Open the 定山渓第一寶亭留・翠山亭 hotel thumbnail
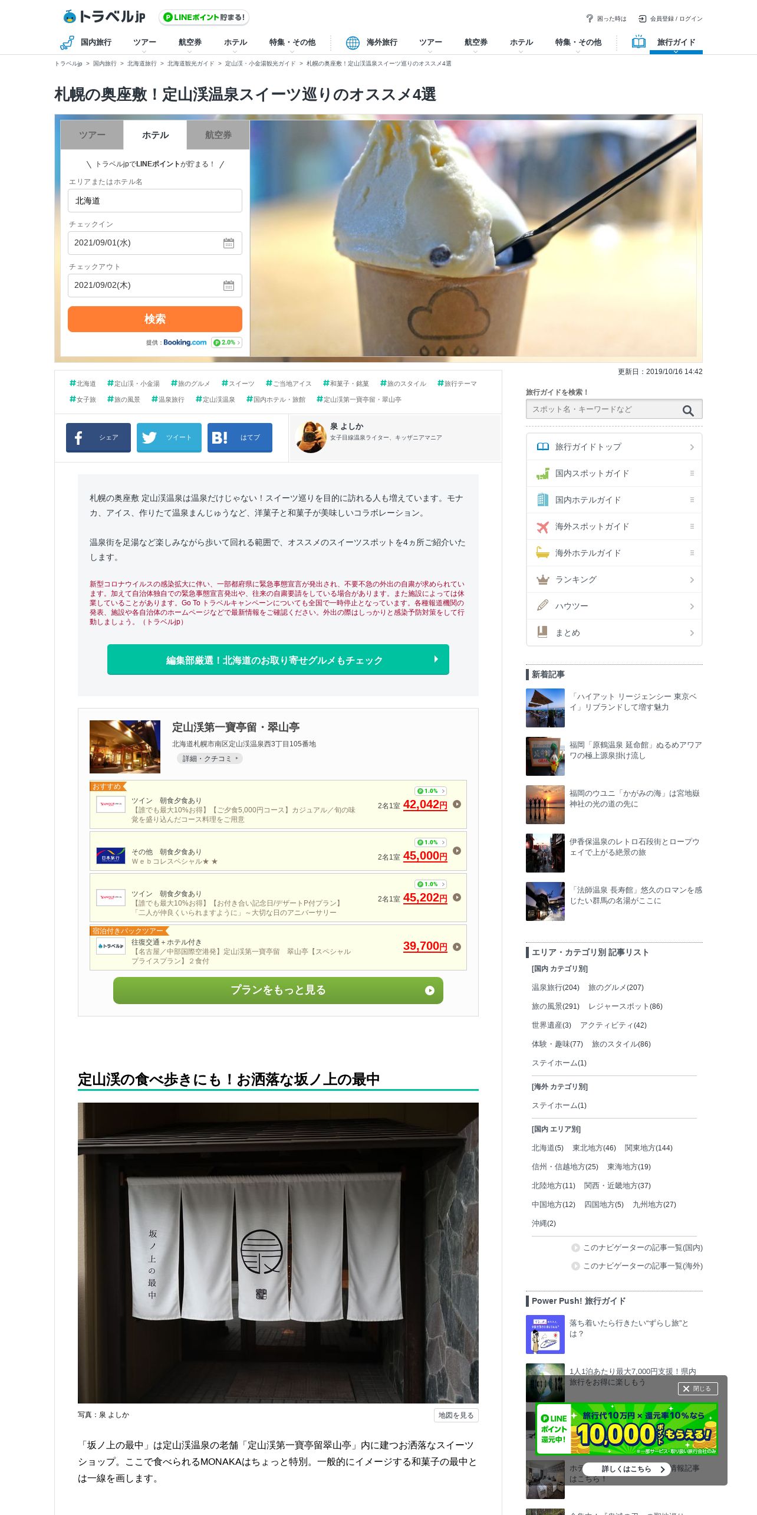This screenshot has width=757, height=1515. tap(125, 746)
